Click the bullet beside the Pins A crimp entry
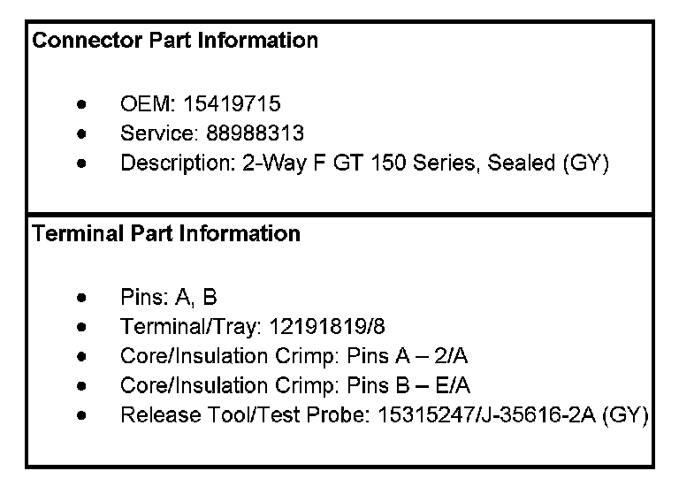Image resolution: width=679 pixels, height=486 pixels. point(82,356)
